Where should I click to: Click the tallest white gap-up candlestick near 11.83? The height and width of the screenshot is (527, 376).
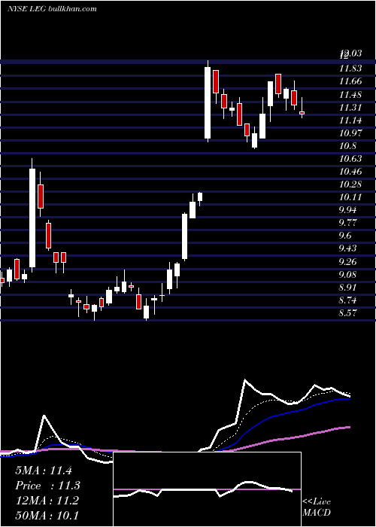tap(208, 103)
